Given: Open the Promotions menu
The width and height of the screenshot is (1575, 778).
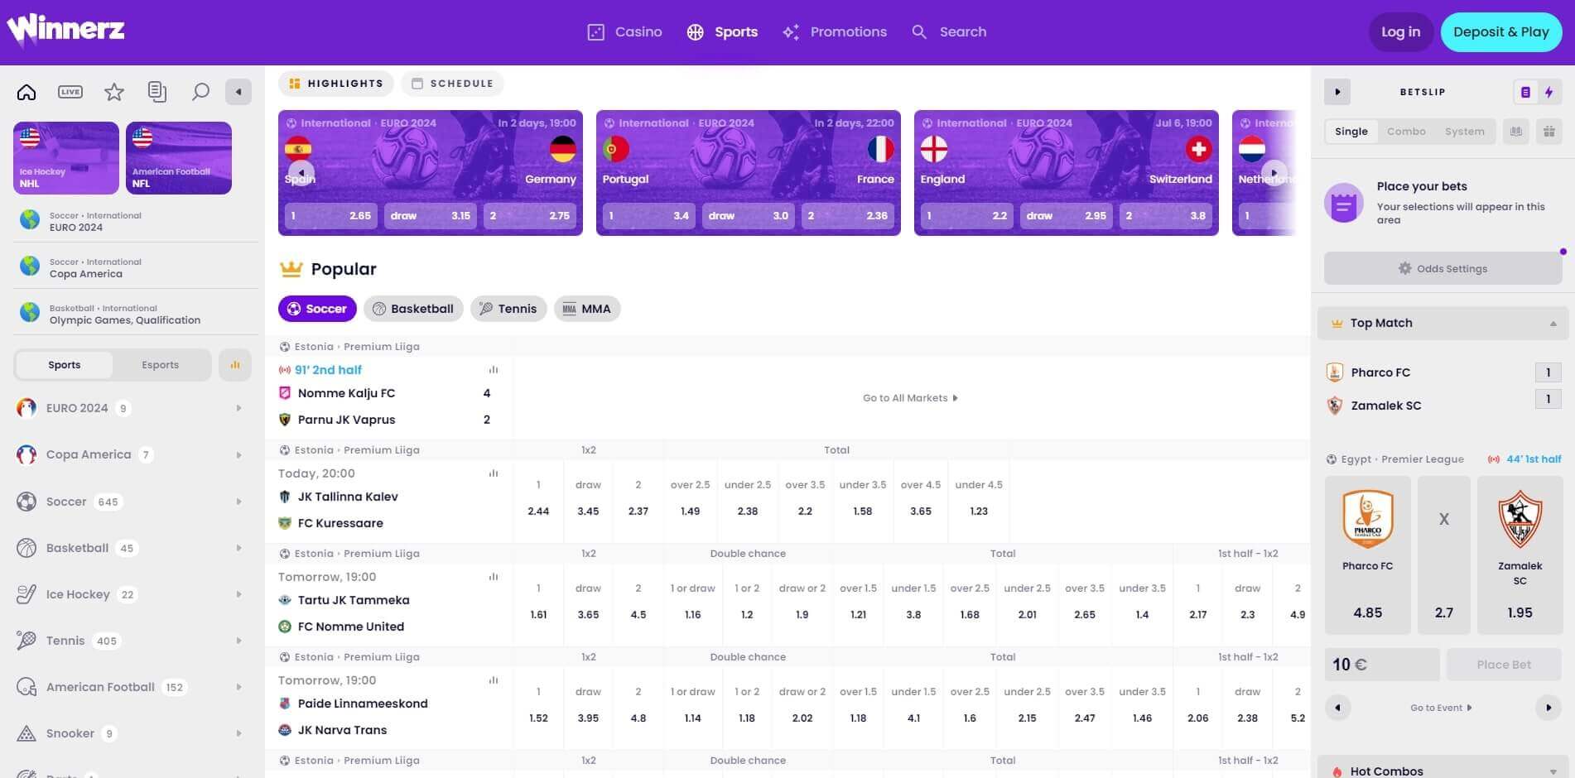Looking at the screenshot, I should point(835,31).
